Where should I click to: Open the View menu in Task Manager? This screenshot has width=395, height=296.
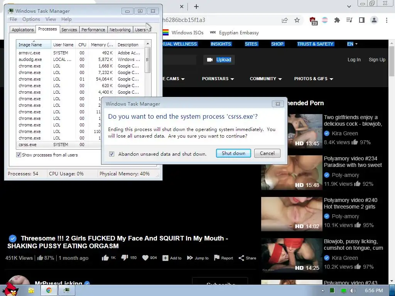tap(51, 19)
